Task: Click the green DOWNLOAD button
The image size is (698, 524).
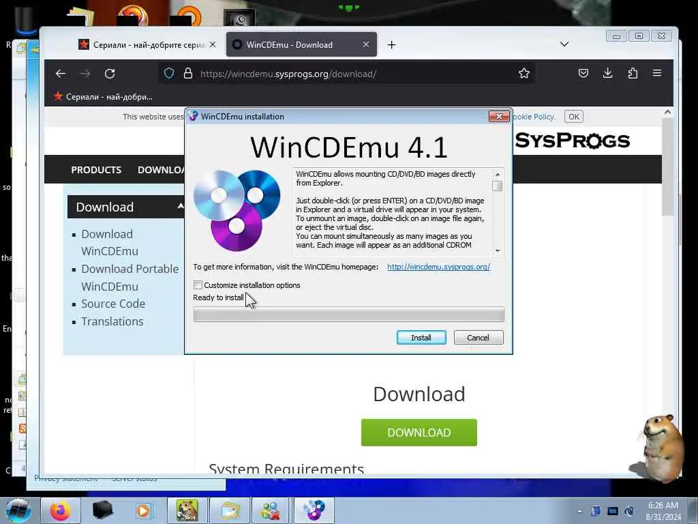Action: [419, 432]
